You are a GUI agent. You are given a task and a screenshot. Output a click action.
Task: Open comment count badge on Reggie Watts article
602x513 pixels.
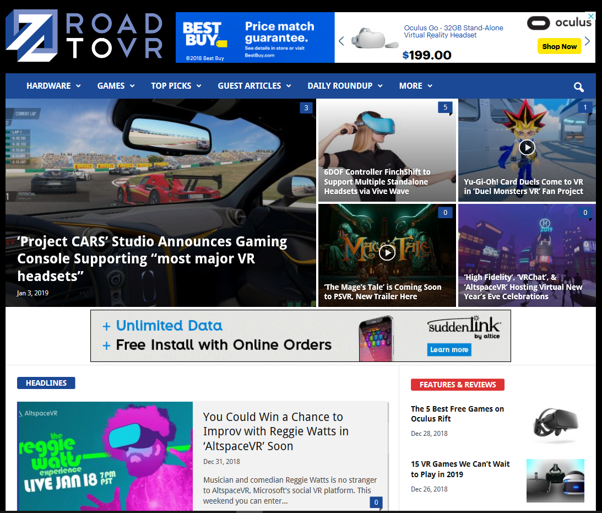pyautogui.click(x=376, y=502)
